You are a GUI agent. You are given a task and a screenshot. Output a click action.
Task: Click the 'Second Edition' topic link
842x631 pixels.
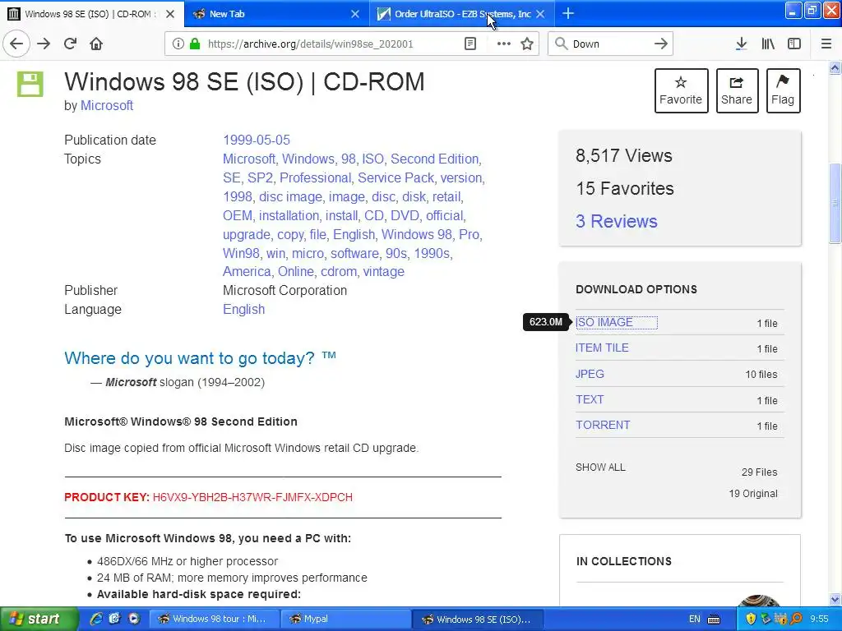[434, 159]
